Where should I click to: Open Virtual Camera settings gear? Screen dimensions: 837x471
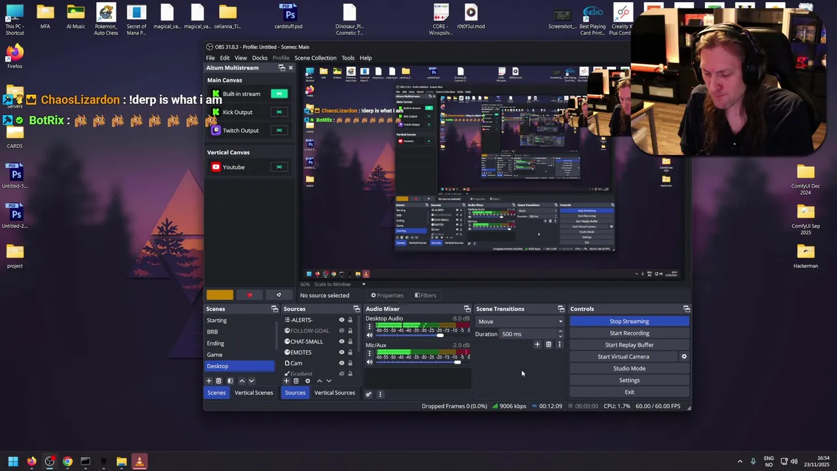click(x=684, y=357)
